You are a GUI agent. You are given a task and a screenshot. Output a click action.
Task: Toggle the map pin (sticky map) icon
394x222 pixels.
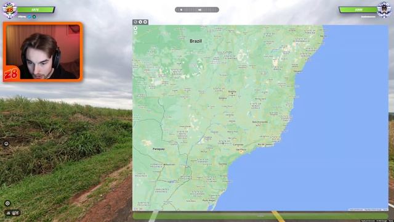[145, 22]
